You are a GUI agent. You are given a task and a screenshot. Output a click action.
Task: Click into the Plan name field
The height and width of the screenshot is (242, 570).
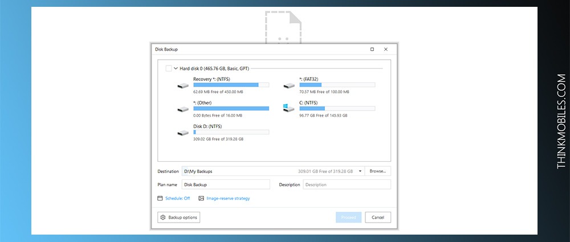(x=226, y=184)
